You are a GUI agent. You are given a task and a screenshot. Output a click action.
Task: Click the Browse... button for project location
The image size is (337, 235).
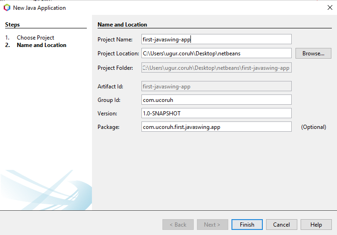[x=313, y=54]
